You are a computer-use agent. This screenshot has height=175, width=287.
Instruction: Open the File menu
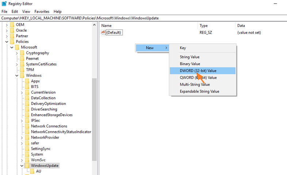[4, 12]
